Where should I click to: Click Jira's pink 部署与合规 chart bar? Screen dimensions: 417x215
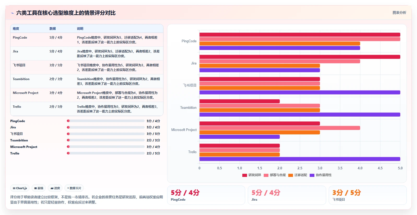coord(280,61)
